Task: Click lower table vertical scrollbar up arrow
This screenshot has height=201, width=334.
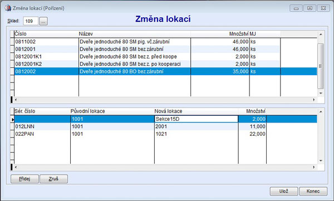Action: pos(321,111)
